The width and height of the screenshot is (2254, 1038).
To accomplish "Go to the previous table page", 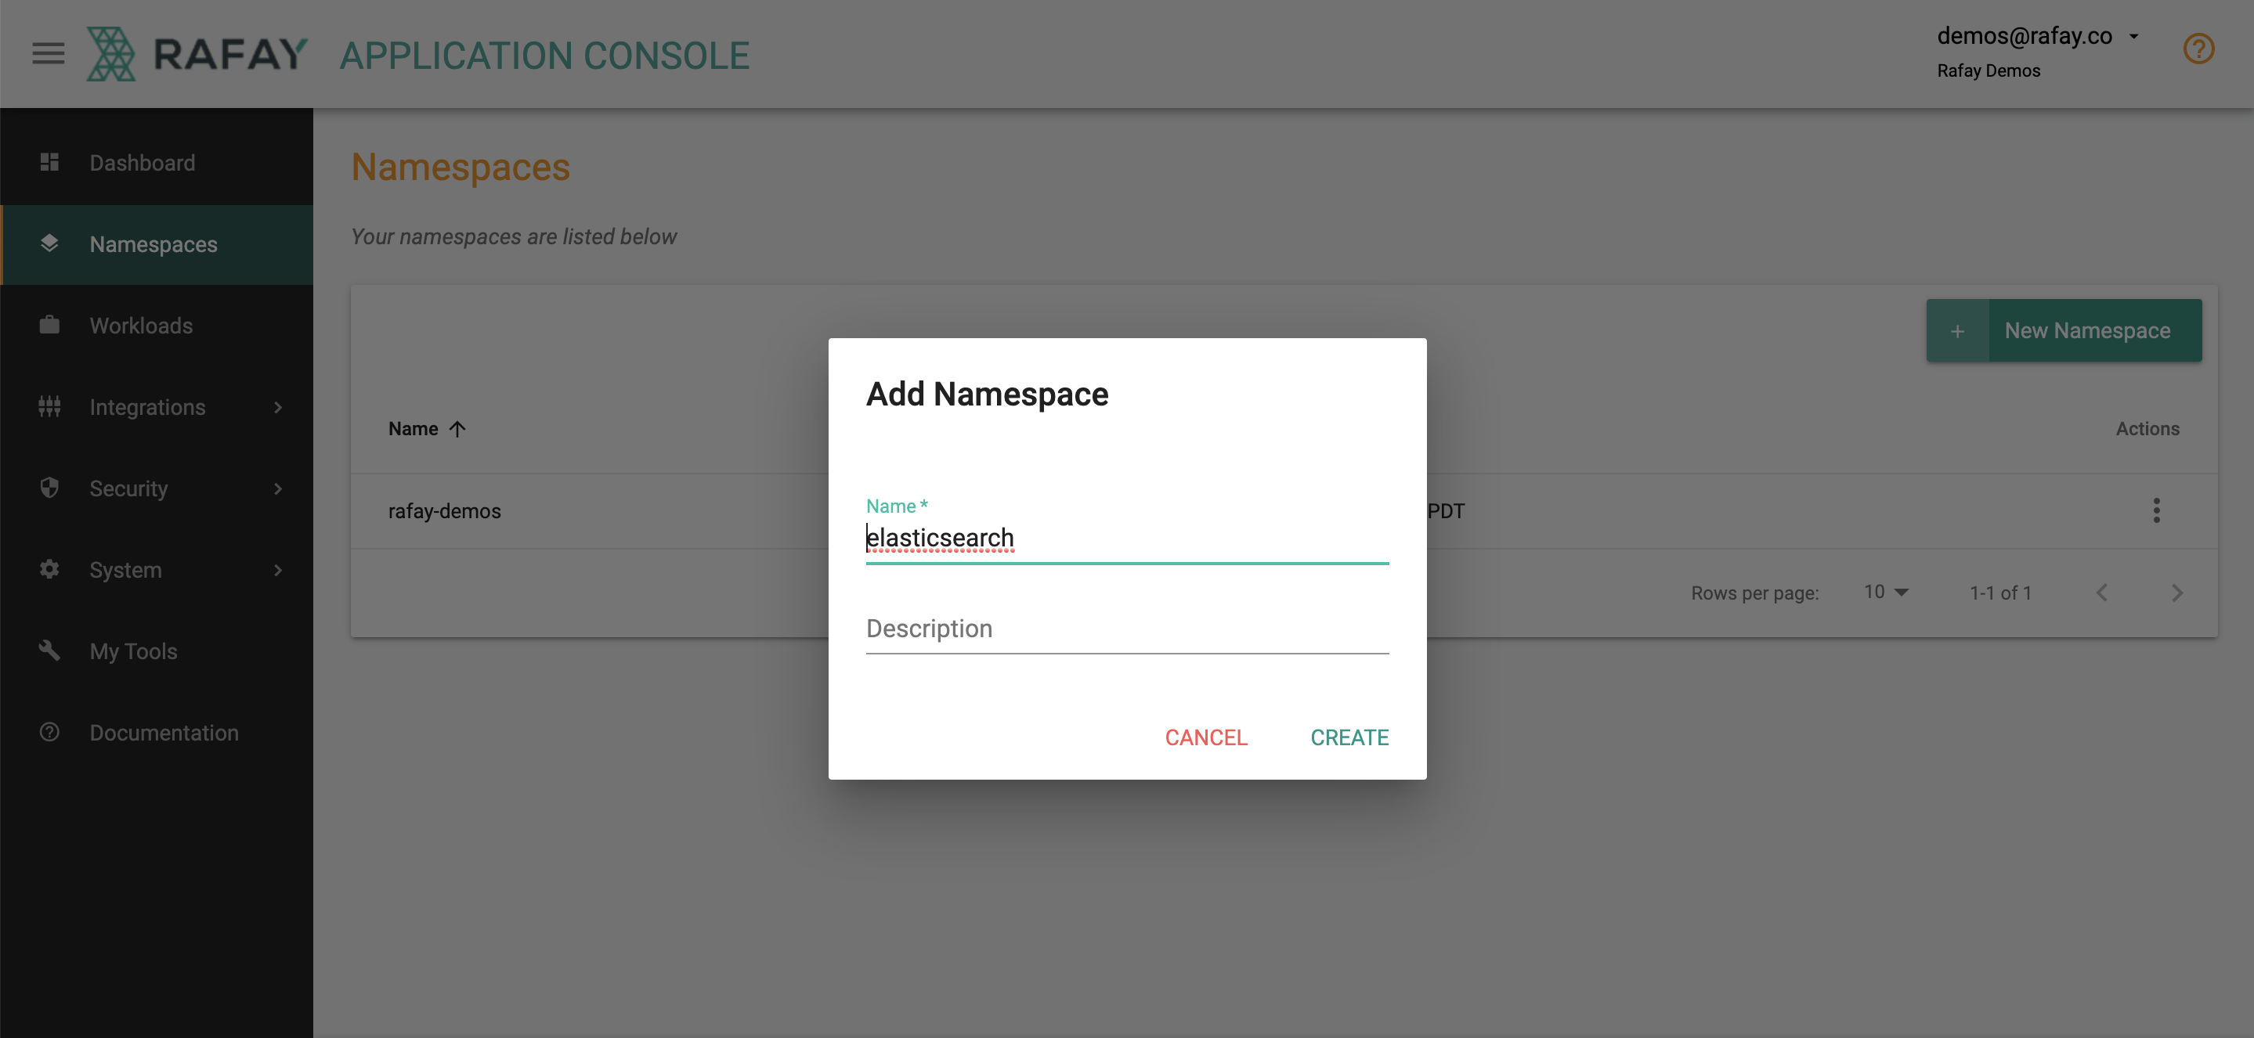I will coord(2100,593).
